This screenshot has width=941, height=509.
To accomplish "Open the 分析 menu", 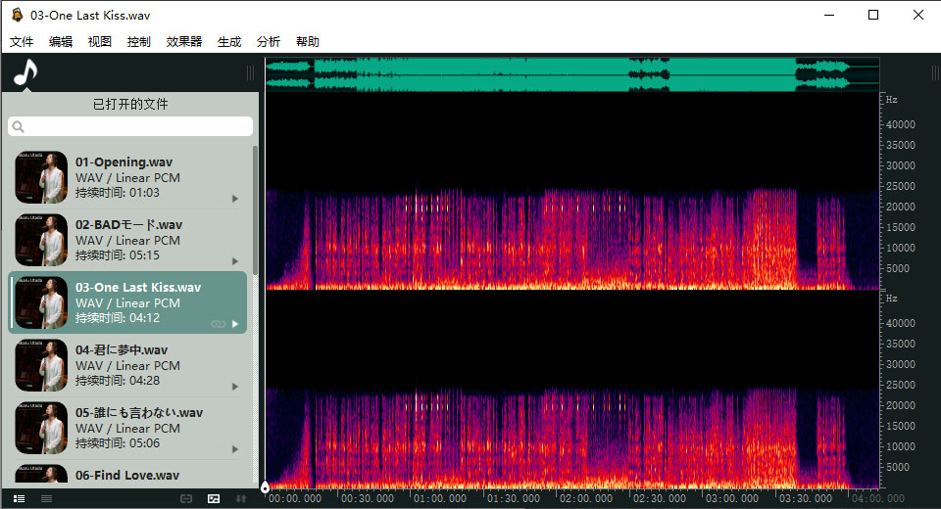I will coord(269,42).
